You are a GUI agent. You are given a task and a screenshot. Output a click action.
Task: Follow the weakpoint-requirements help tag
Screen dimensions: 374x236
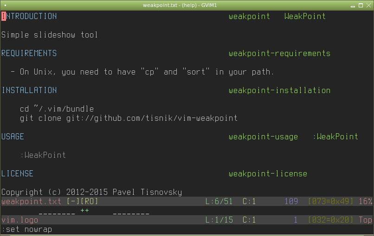tap(279, 53)
